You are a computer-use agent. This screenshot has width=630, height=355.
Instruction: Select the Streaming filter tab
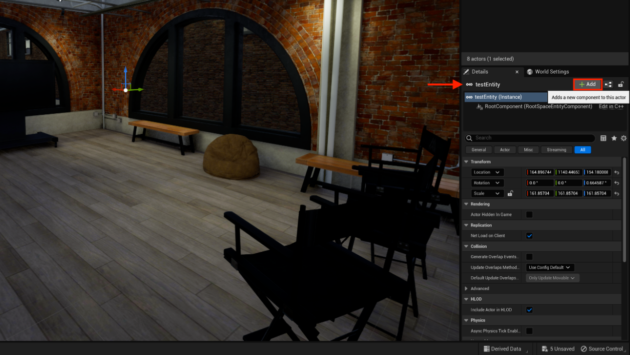point(556,150)
